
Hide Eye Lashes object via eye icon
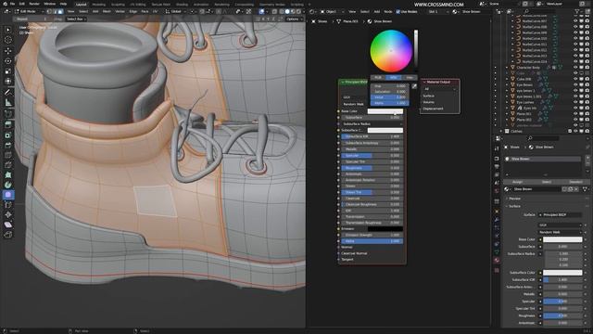[x=575, y=102]
